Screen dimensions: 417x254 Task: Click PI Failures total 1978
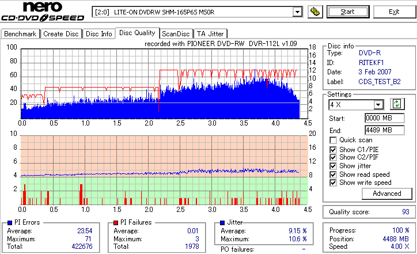[x=192, y=247]
